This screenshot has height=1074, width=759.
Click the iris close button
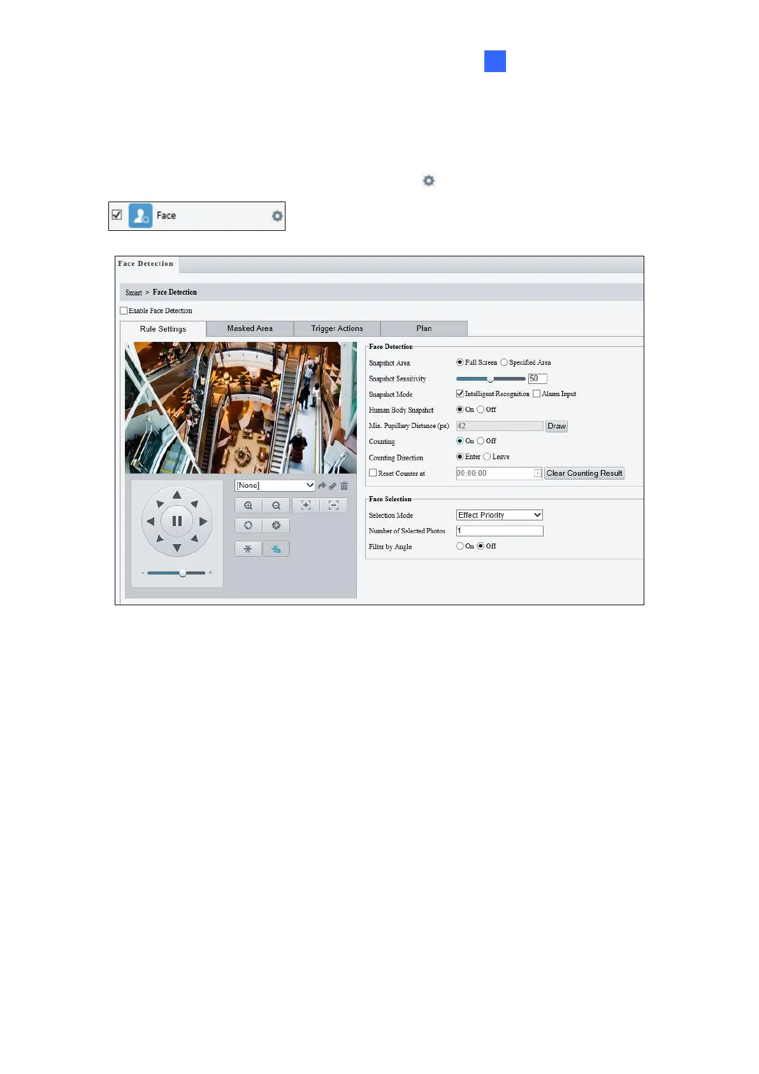(x=276, y=526)
